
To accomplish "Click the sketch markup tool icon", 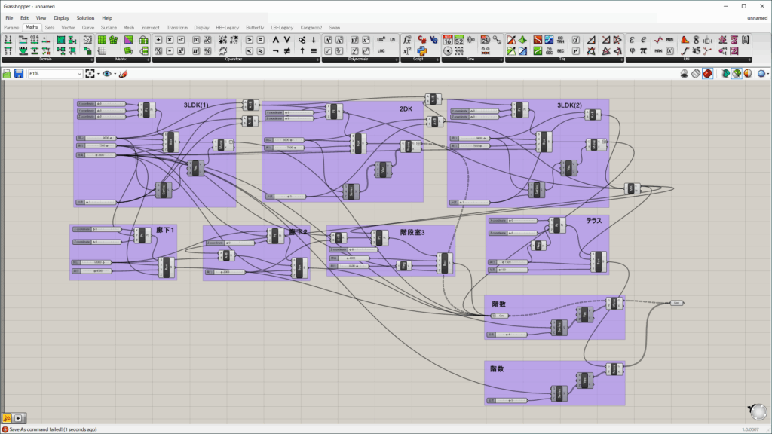I will coord(123,74).
